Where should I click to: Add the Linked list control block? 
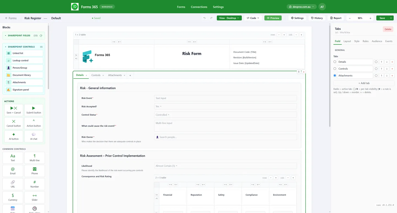click(x=24, y=53)
